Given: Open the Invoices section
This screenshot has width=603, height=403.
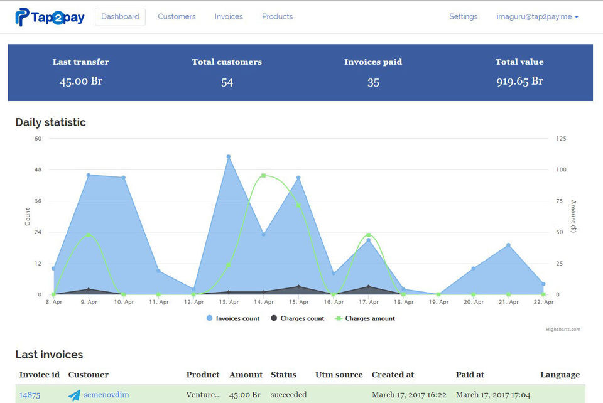Looking at the screenshot, I should tap(229, 17).
